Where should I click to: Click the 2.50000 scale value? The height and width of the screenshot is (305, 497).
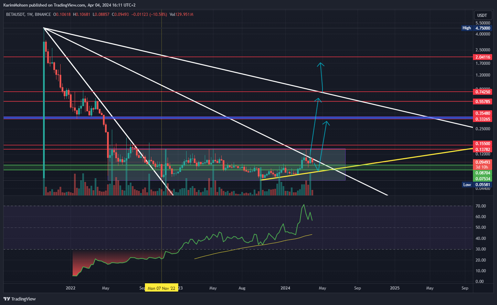tap(483, 50)
